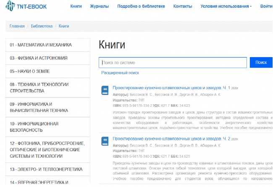
Task: Select category 10 - Информационная безопасность
Action: (34, 127)
